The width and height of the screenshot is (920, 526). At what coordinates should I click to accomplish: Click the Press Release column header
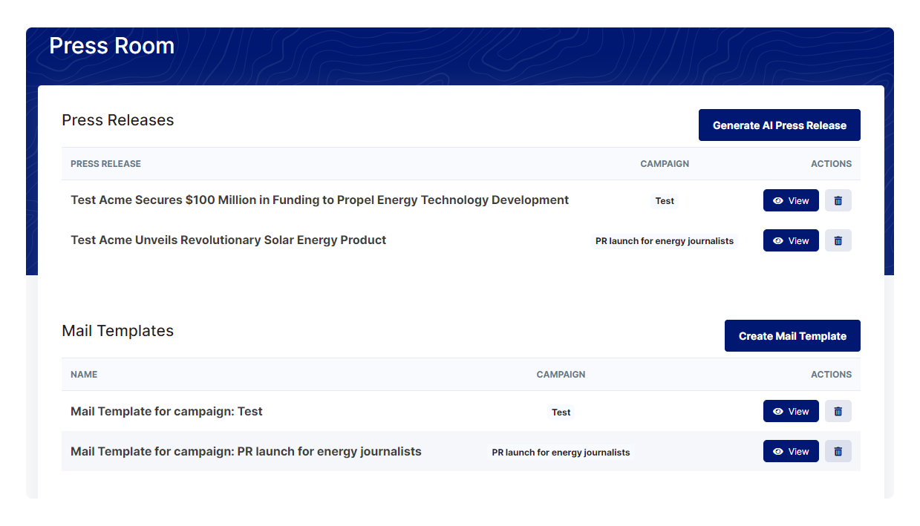[x=105, y=164]
